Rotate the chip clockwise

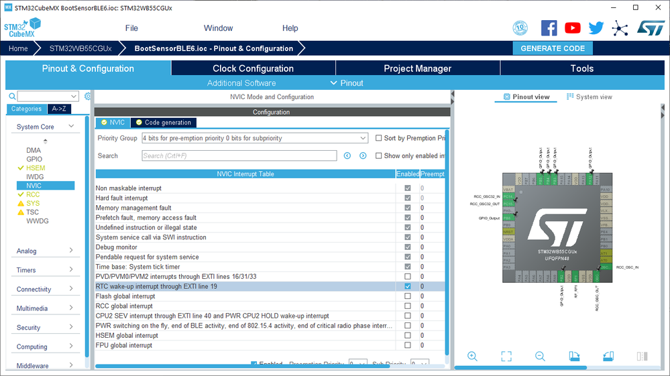coord(574,357)
